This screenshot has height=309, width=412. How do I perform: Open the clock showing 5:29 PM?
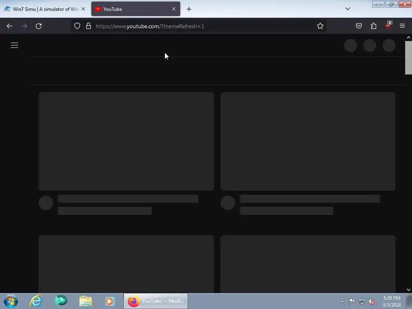coord(391,301)
